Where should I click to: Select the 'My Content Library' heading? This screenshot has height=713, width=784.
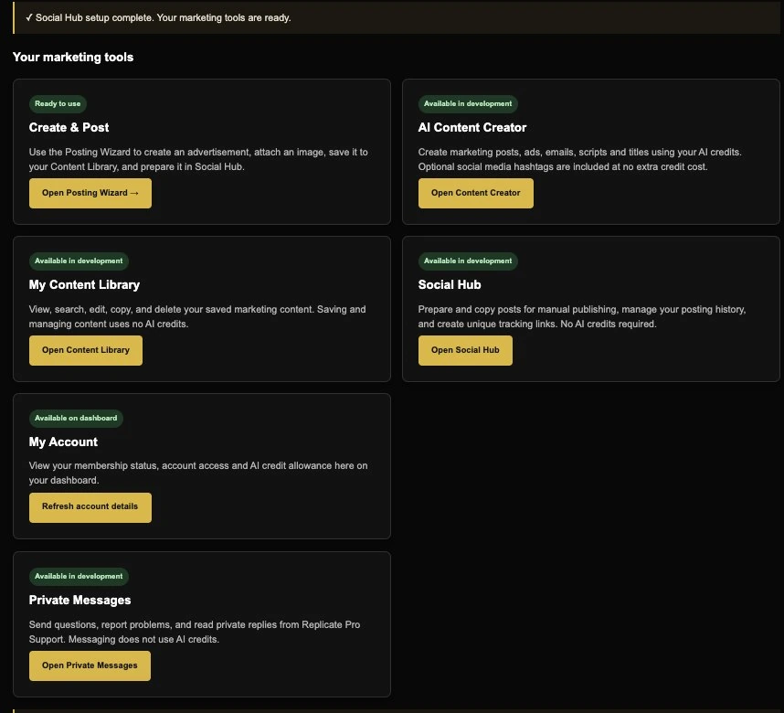[x=84, y=284]
